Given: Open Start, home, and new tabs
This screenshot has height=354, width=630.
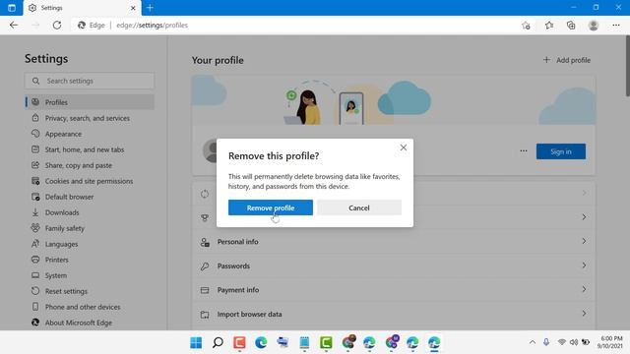Looking at the screenshot, I should [85, 149].
